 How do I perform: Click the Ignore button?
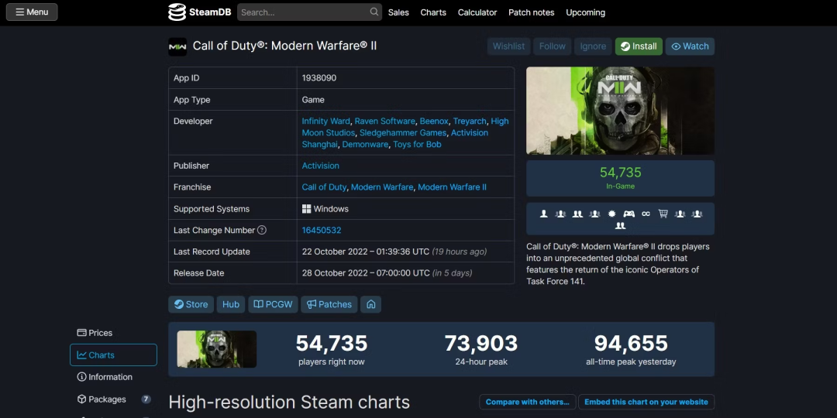(x=593, y=46)
